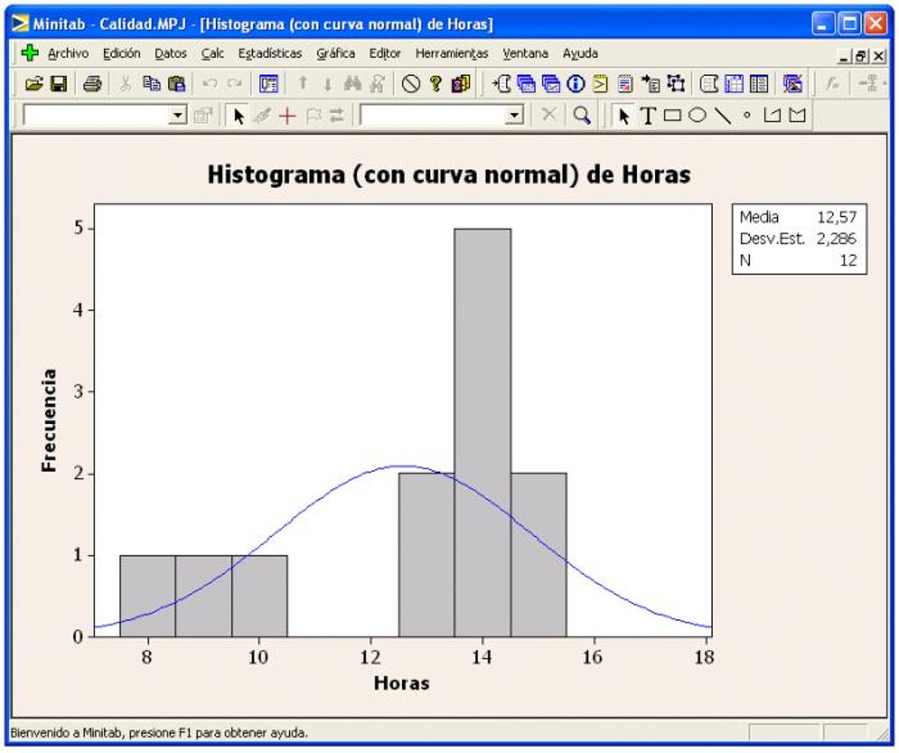Show Related Documents icon

[x=650, y=85]
